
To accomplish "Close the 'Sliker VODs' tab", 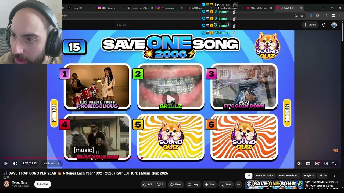I will pos(271,8).
